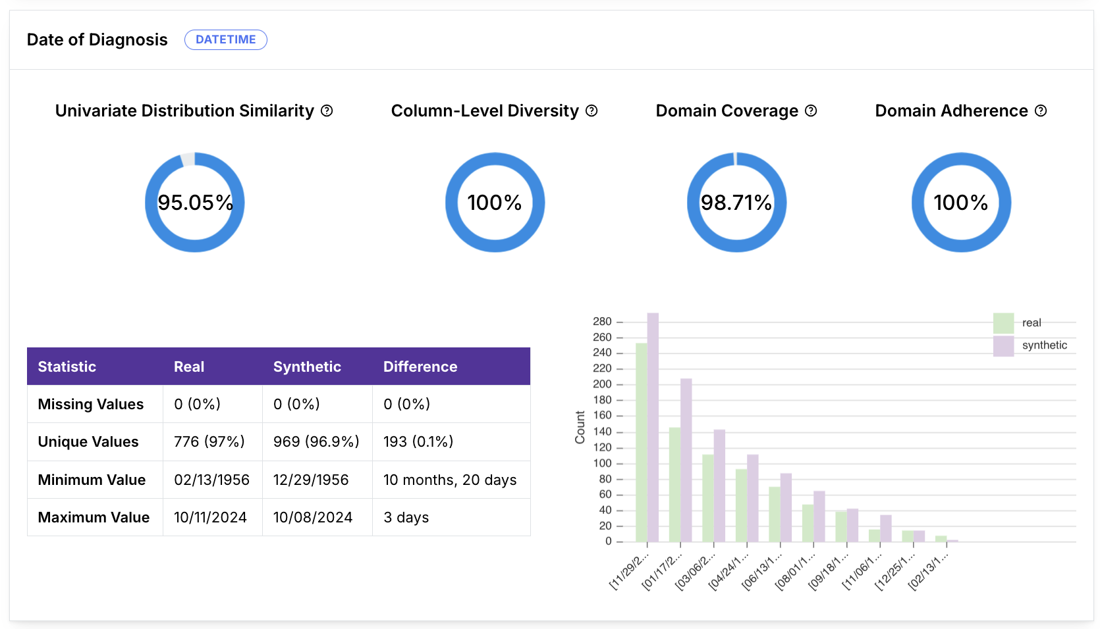Click the Column-Level Diversity 100% donut
The height and width of the screenshot is (629, 1100).
[495, 202]
